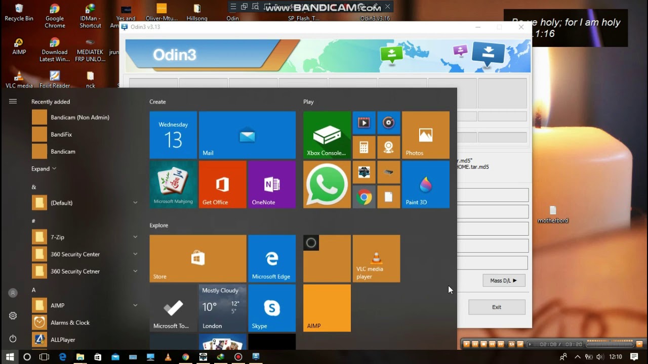The image size is (648, 364).
Task: Launch Google Chrome small tile
Action: point(364,197)
